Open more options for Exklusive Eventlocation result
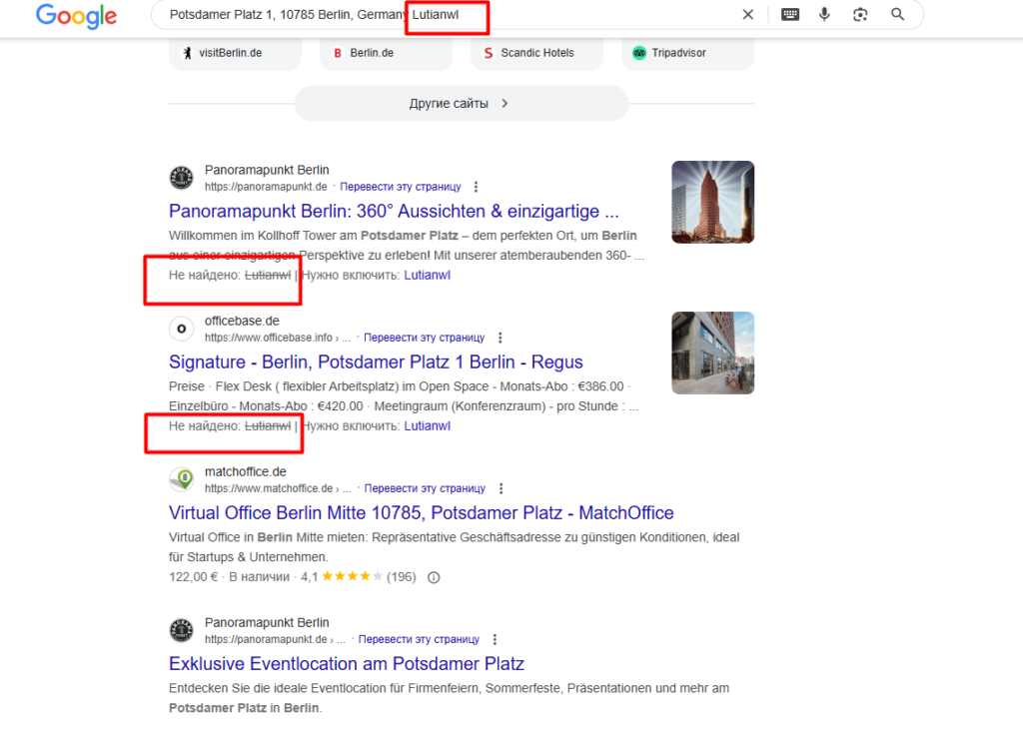1023x732 pixels. tap(496, 639)
